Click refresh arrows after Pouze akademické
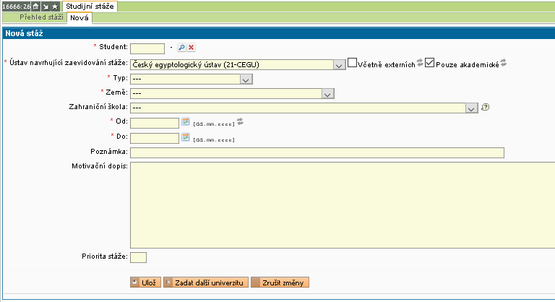 pyautogui.click(x=504, y=63)
